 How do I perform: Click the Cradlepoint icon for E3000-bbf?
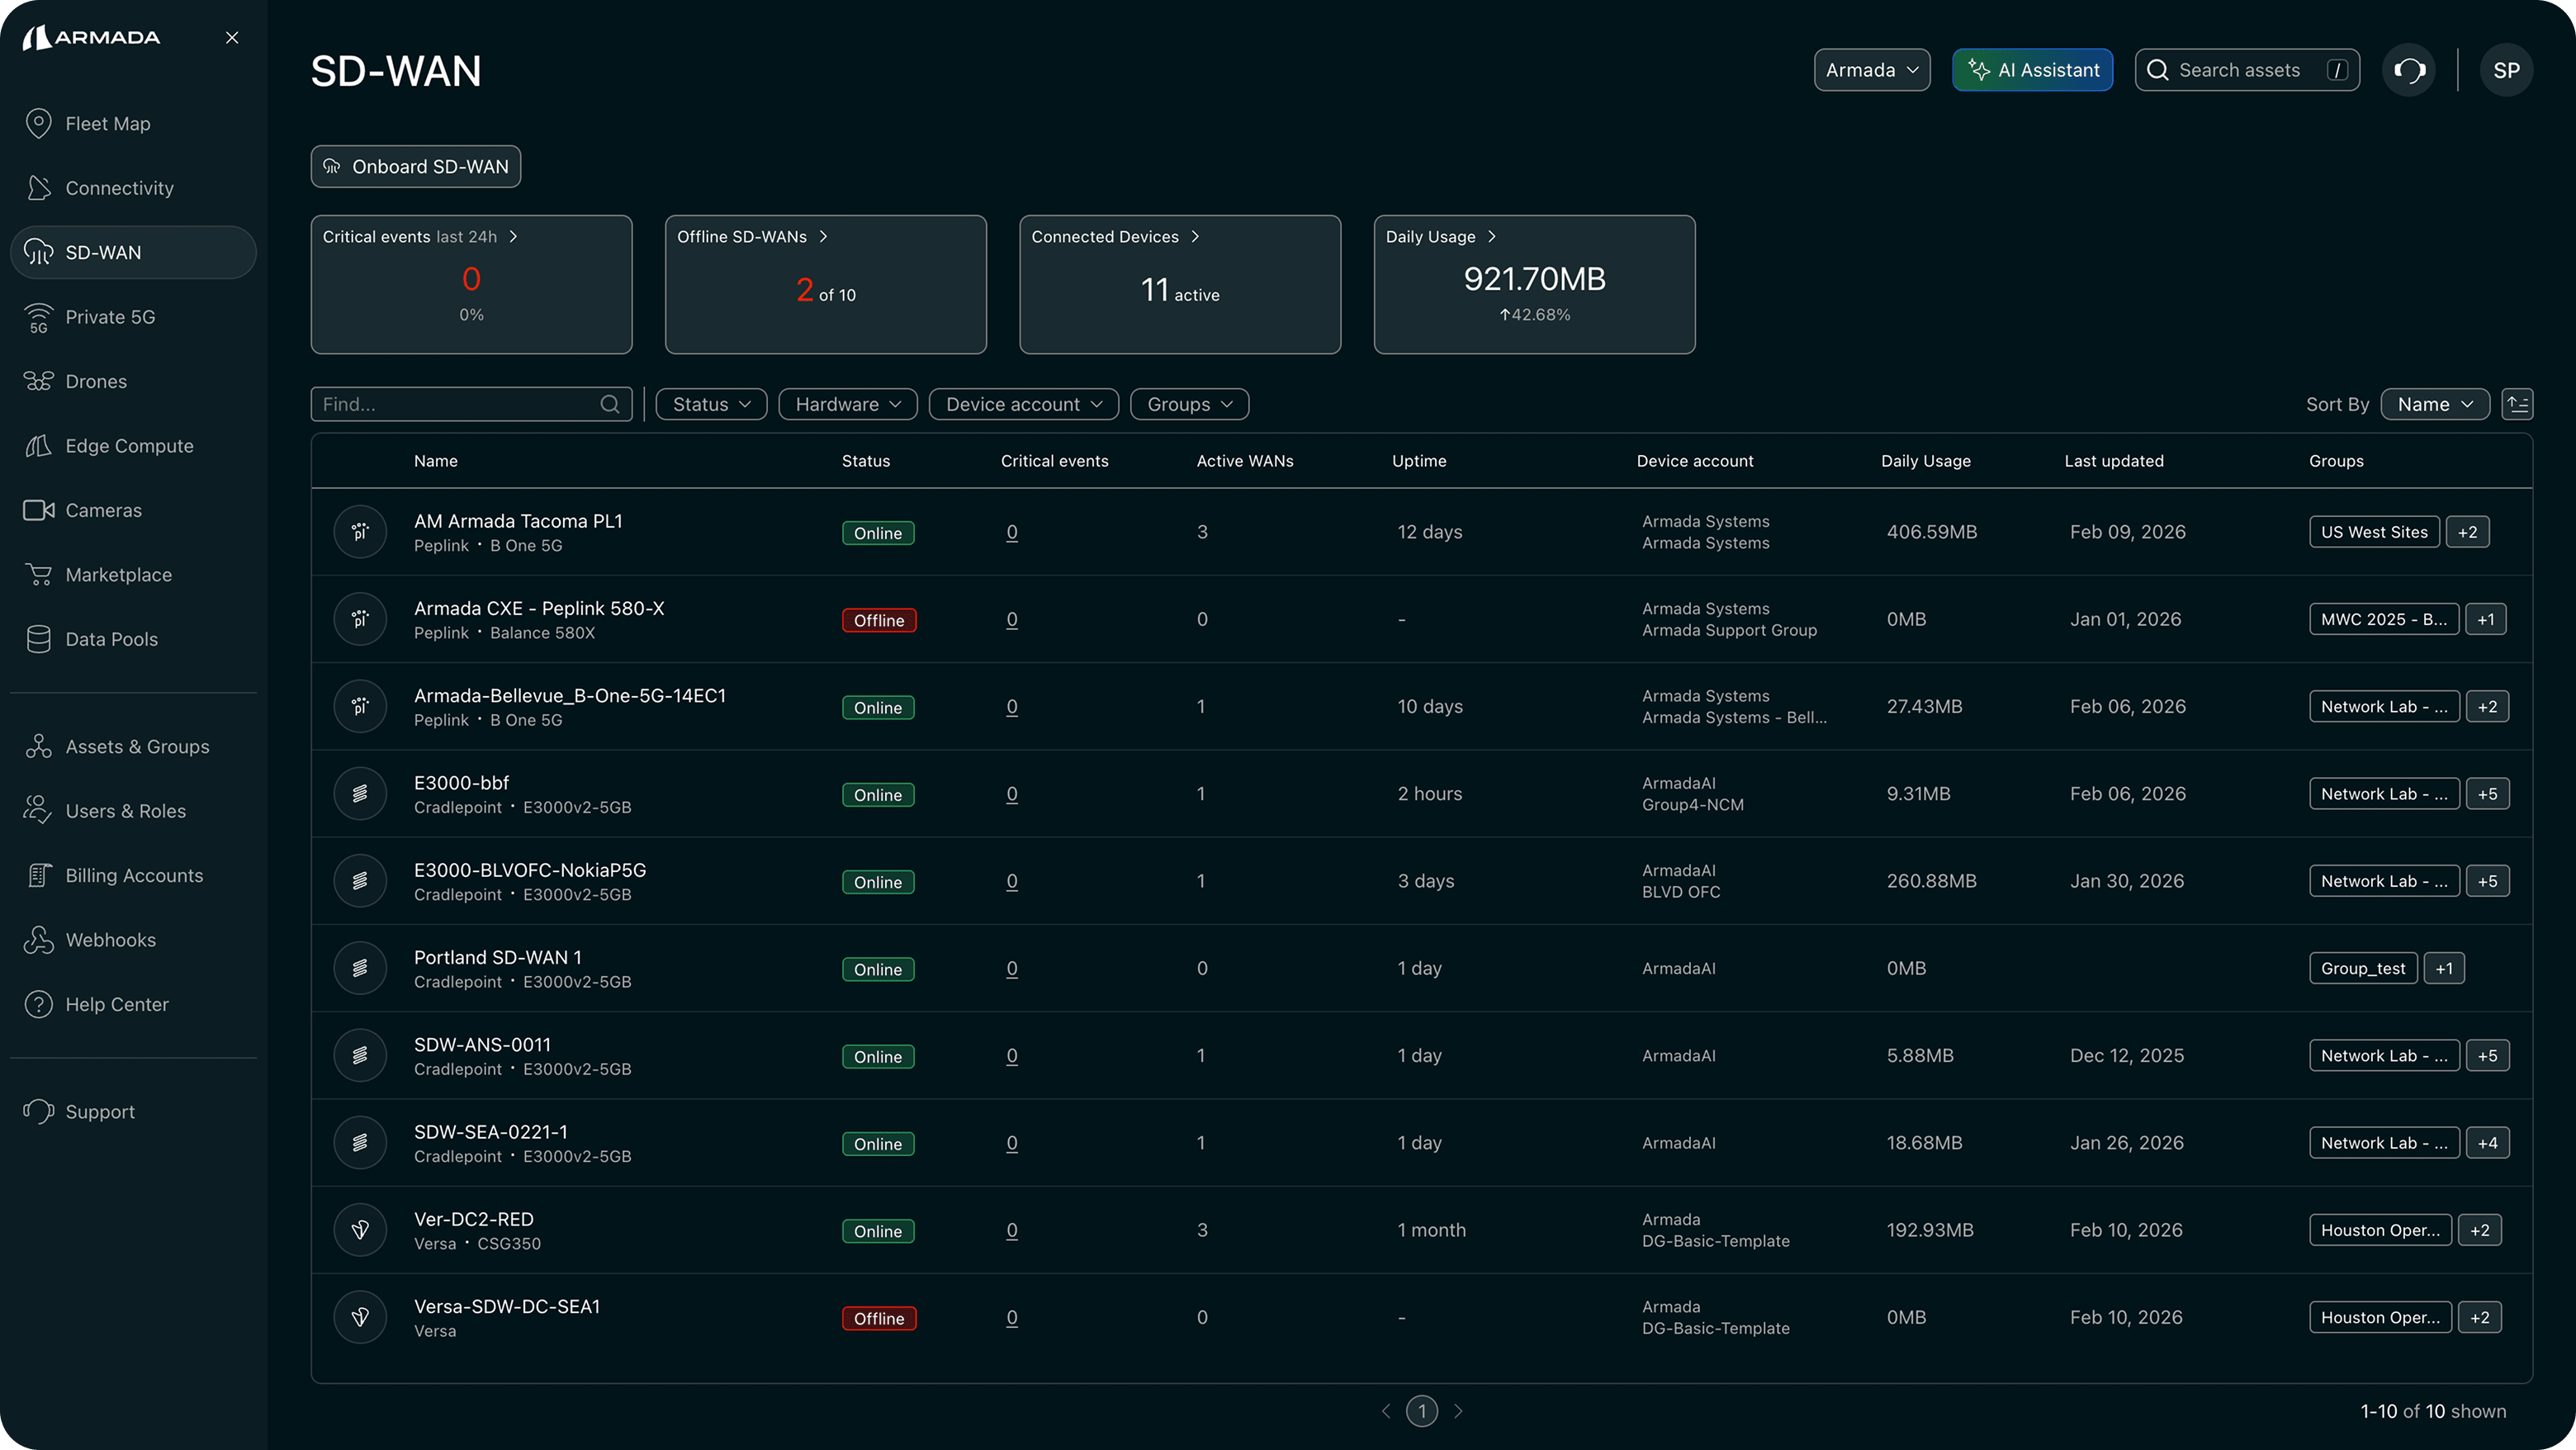(360, 793)
